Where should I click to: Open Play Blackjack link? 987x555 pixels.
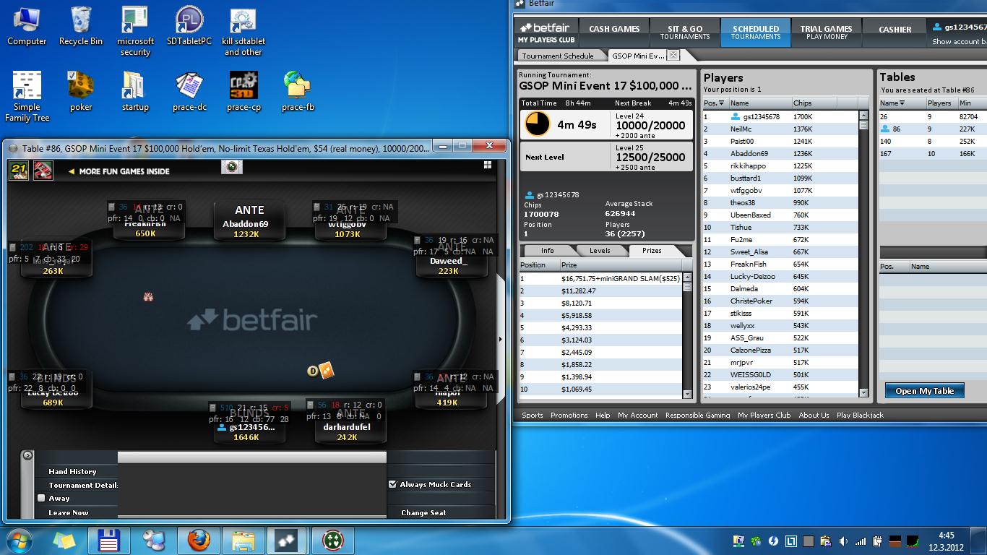point(860,415)
